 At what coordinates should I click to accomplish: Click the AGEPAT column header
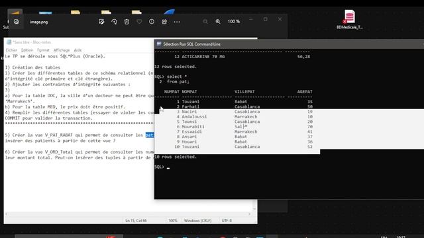pos(305,92)
